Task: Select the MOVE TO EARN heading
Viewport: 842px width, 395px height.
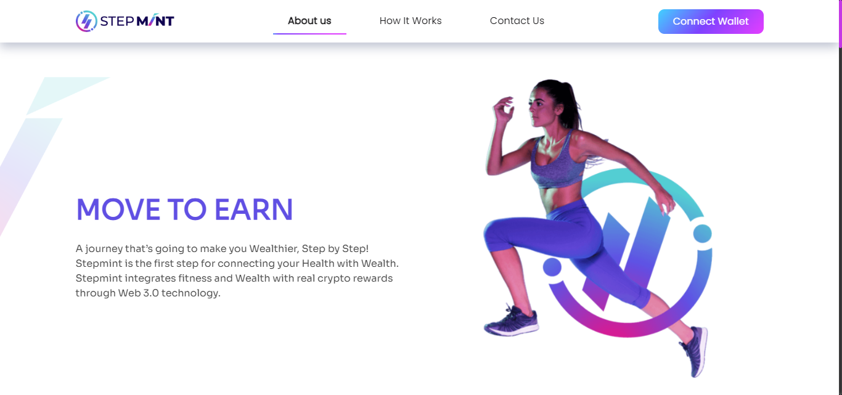Action: pos(184,210)
